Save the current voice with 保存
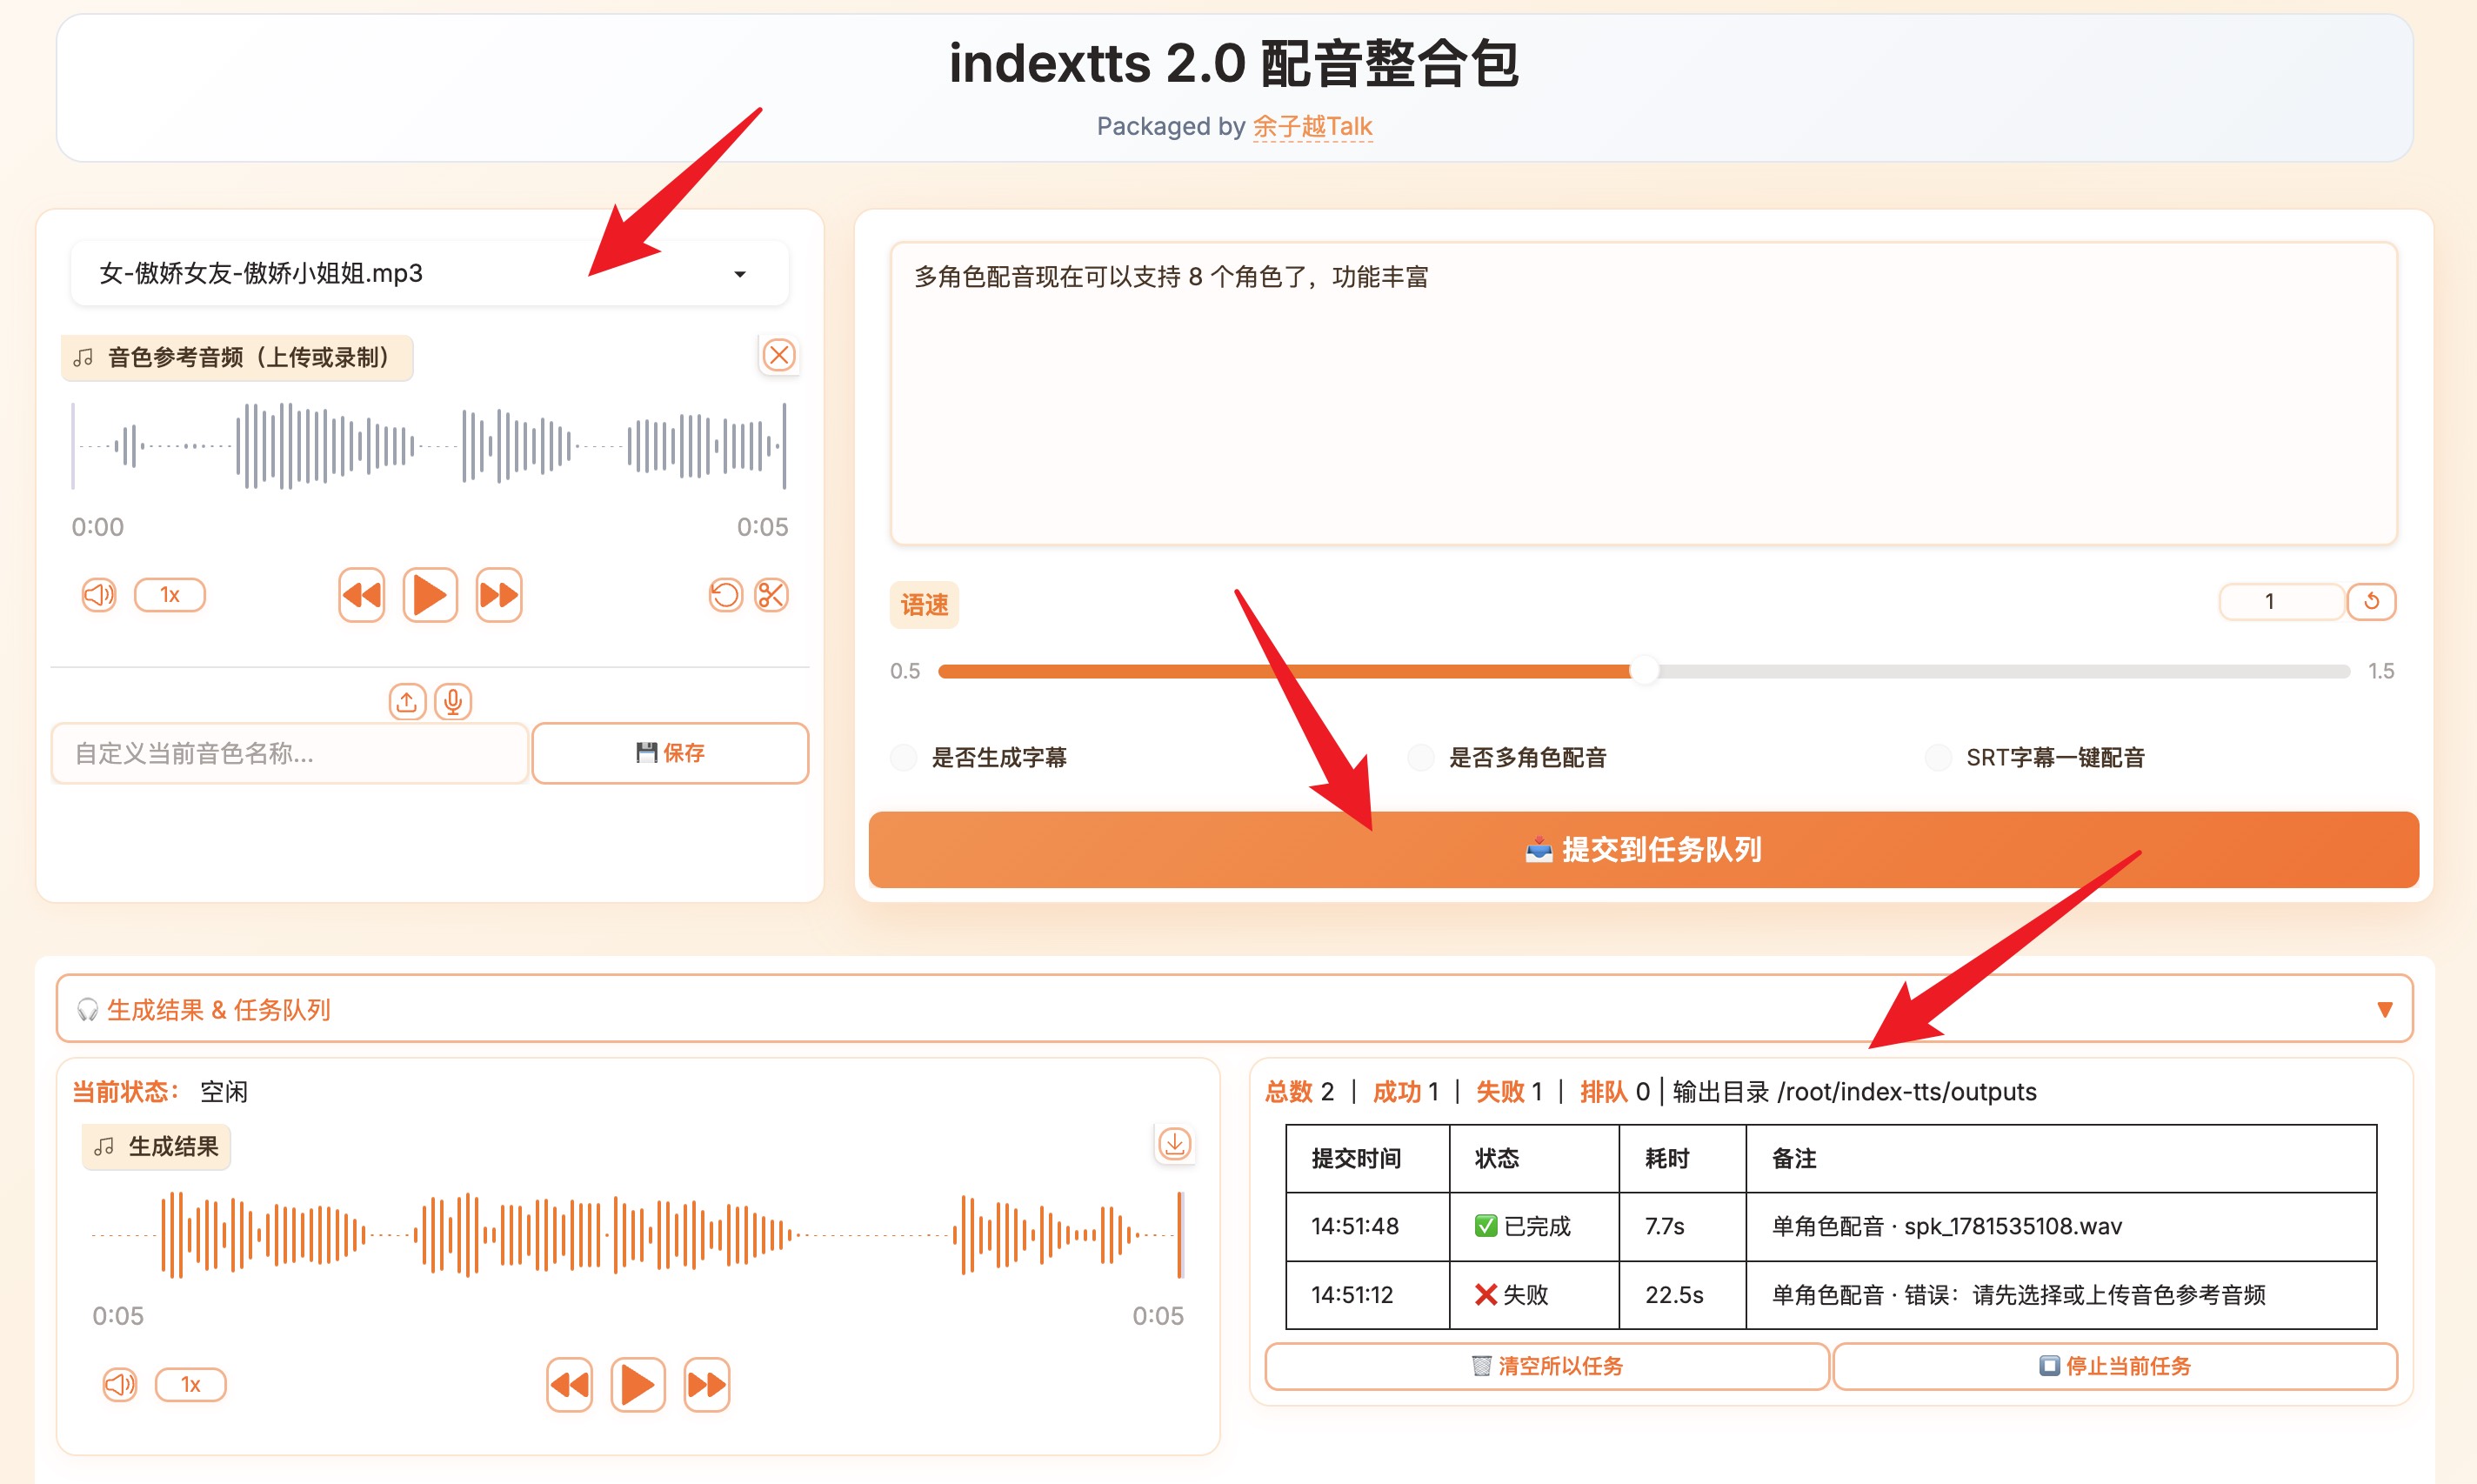The width and height of the screenshot is (2477, 1484). (670, 753)
